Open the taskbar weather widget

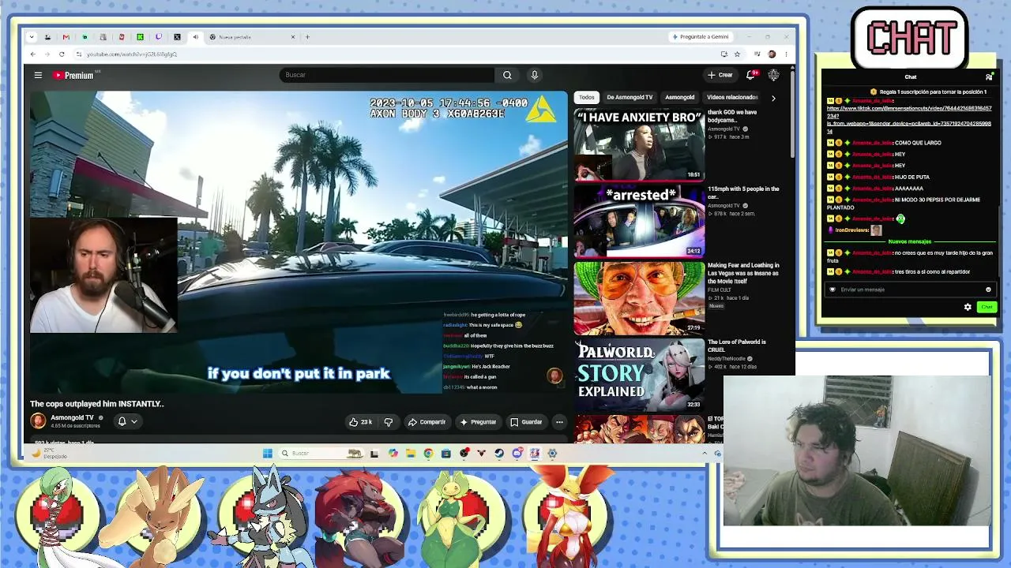tap(49, 454)
